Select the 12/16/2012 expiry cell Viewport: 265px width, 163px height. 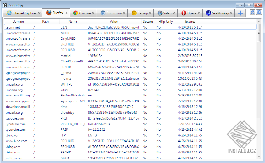[x=190, y=124]
